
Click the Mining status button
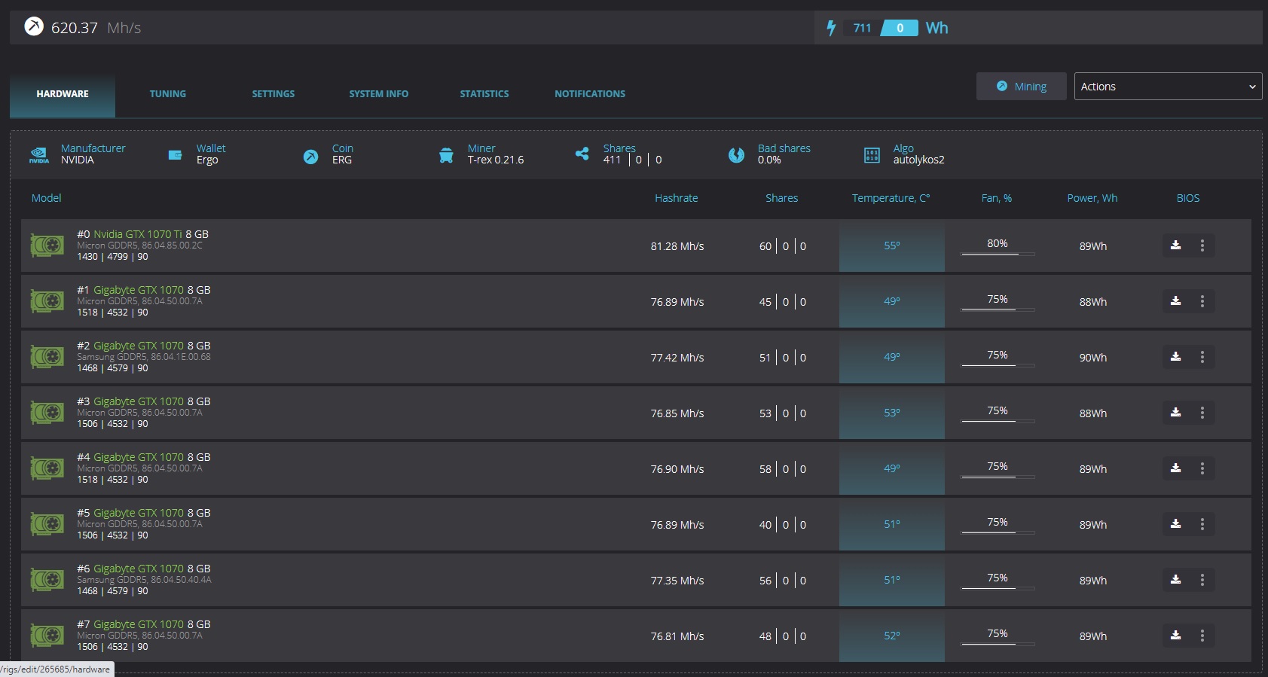[1021, 87]
